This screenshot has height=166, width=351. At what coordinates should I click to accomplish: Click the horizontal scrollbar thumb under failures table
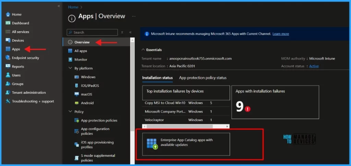click(180, 126)
